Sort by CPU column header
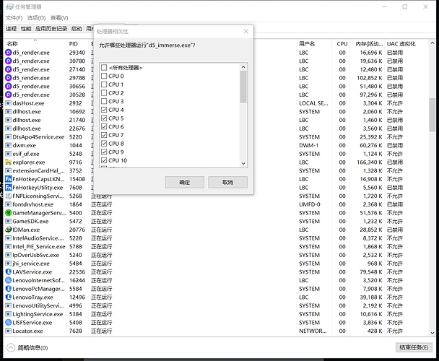 coord(342,44)
